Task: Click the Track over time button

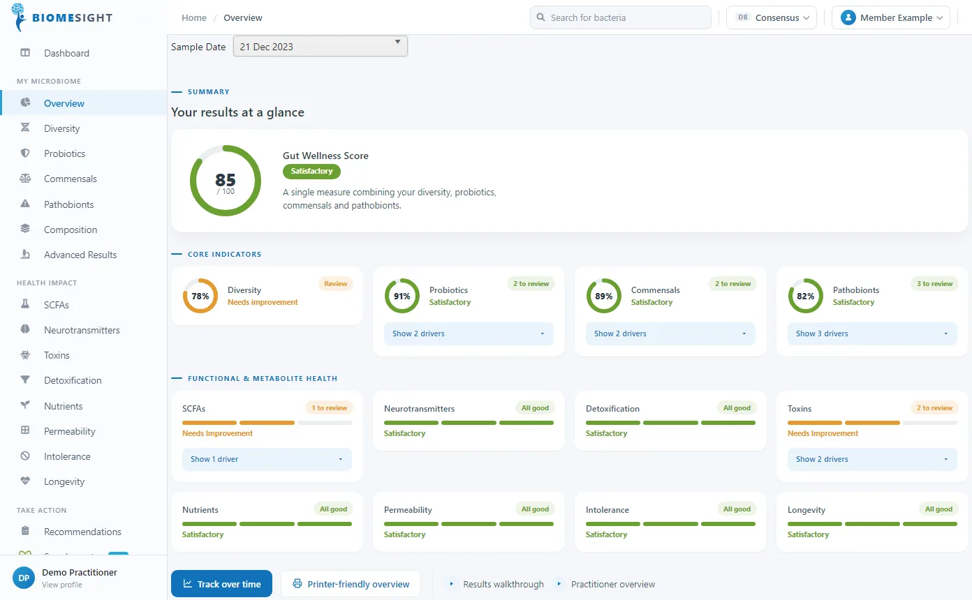Action: click(221, 584)
